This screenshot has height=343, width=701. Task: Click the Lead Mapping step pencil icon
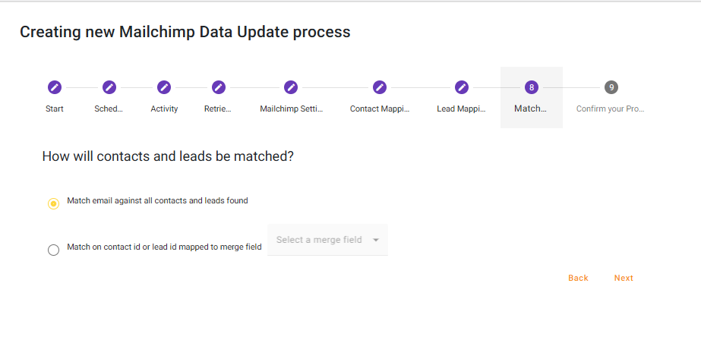click(x=461, y=87)
